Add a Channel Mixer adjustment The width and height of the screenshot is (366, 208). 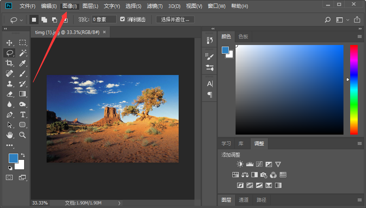[273, 175]
